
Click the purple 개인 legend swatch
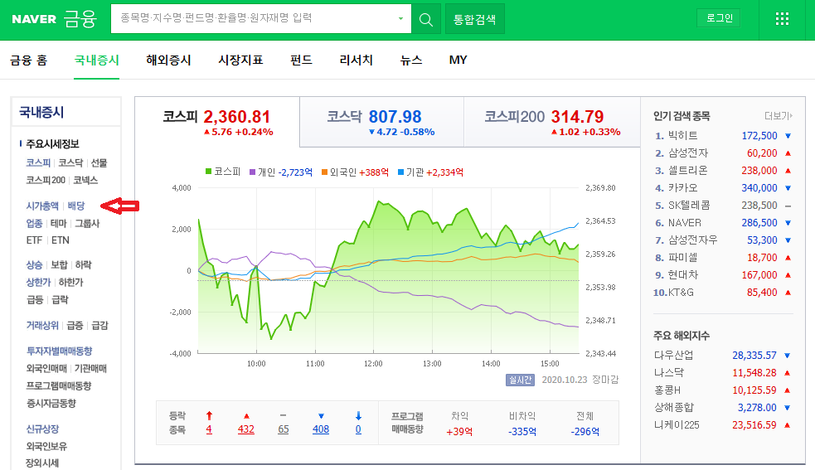pos(253,172)
